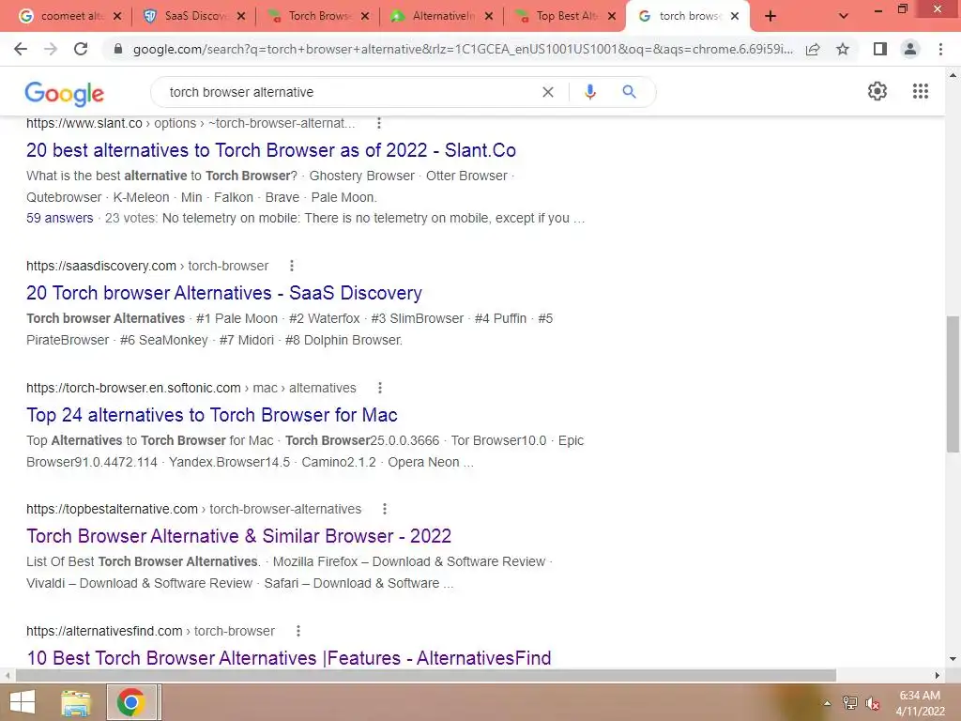961x721 pixels.
Task: Bookmark this page with the star icon
Action: tap(843, 49)
